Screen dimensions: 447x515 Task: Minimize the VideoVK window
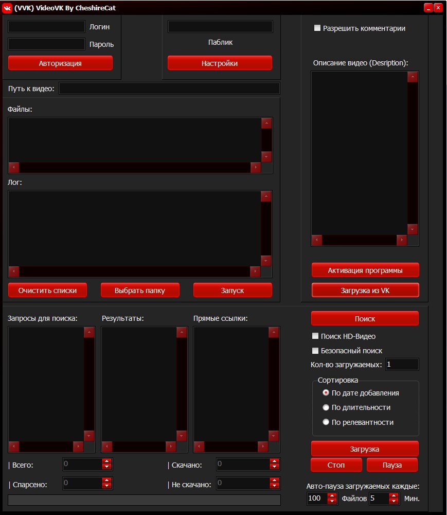pos(428,8)
